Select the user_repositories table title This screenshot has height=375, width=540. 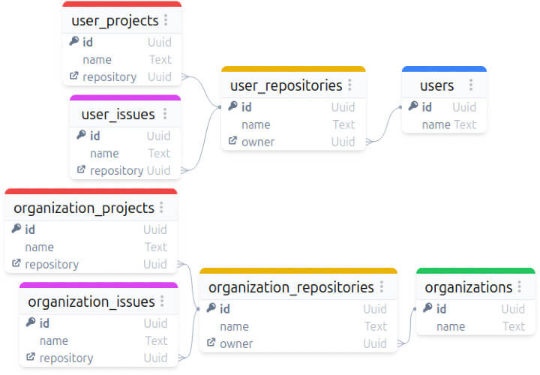click(x=286, y=85)
